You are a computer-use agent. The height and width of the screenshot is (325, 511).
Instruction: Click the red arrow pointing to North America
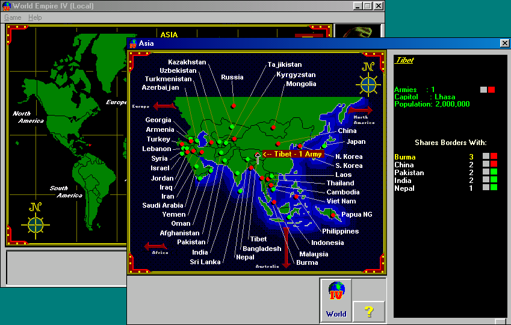point(361,110)
